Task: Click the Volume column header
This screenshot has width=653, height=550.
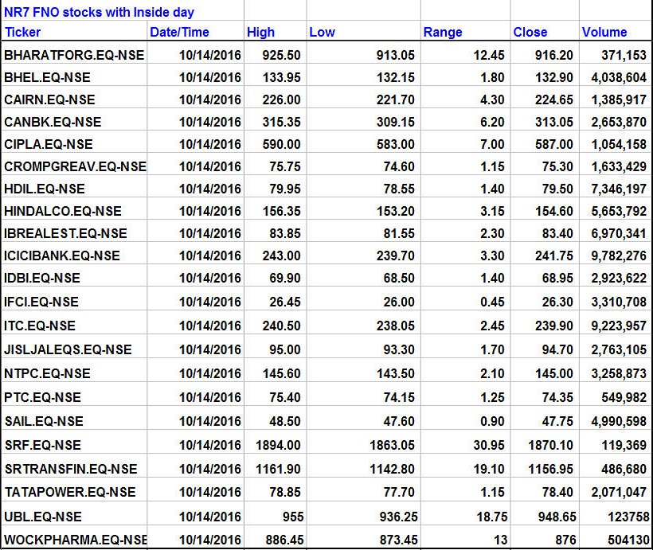Action: click(604, 33)
